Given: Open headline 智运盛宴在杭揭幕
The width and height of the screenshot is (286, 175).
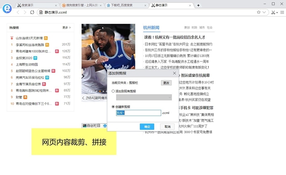Looking at the screenshot, I should click(195, 76).
